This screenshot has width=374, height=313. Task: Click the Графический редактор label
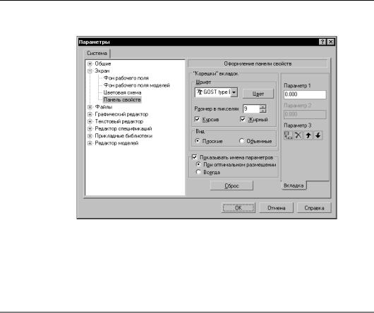pos(121,114)
